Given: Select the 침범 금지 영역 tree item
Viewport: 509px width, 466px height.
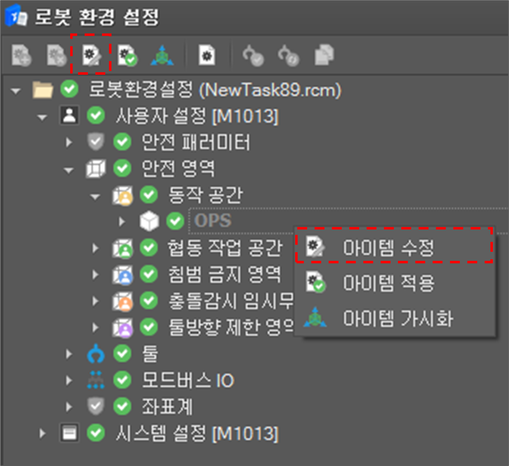Looking at the screenshot, I should (x=224, y=274).
